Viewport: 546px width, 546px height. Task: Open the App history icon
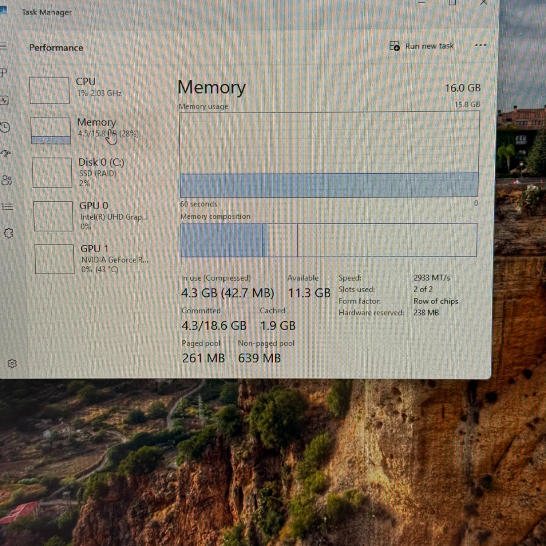point(5,127)
